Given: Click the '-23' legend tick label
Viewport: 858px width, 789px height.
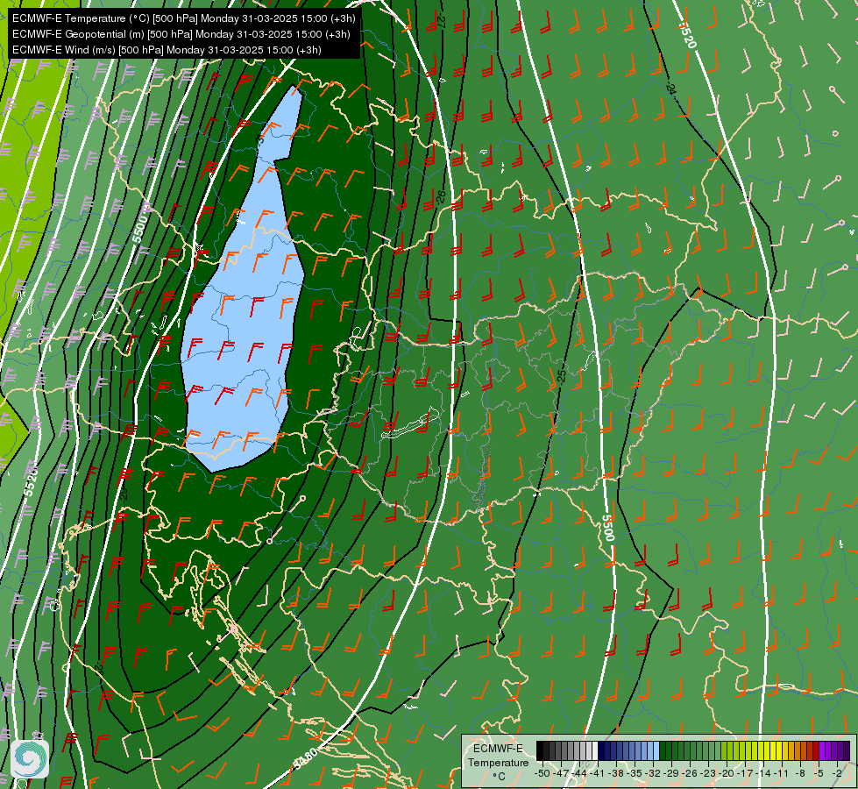Looking at the screenshot, I should (709, 773).
